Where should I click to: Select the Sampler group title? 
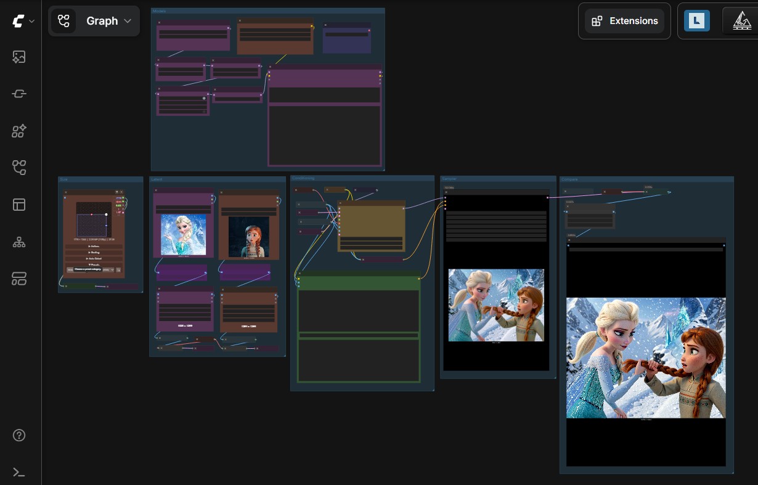point(449,179)
